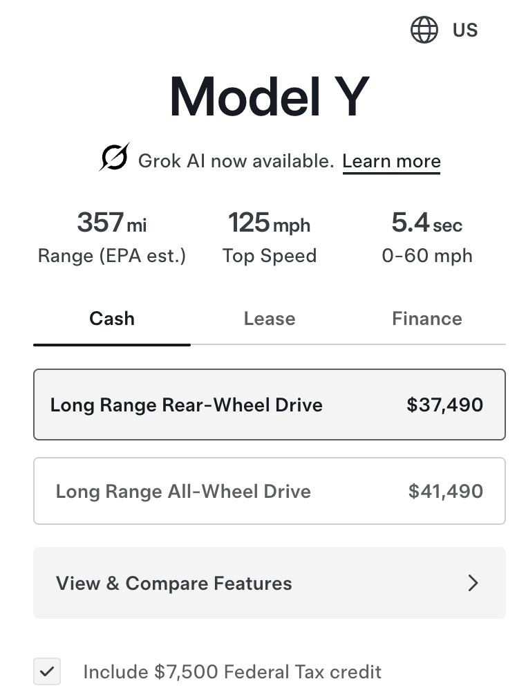
Task: Open the Finance tab
Action: pyautogui.click(x=426, y=319)
